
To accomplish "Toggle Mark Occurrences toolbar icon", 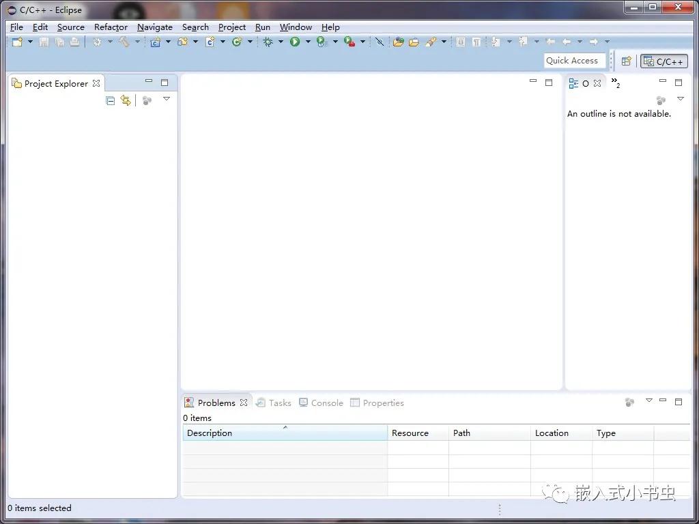I will tap(461, 42).
